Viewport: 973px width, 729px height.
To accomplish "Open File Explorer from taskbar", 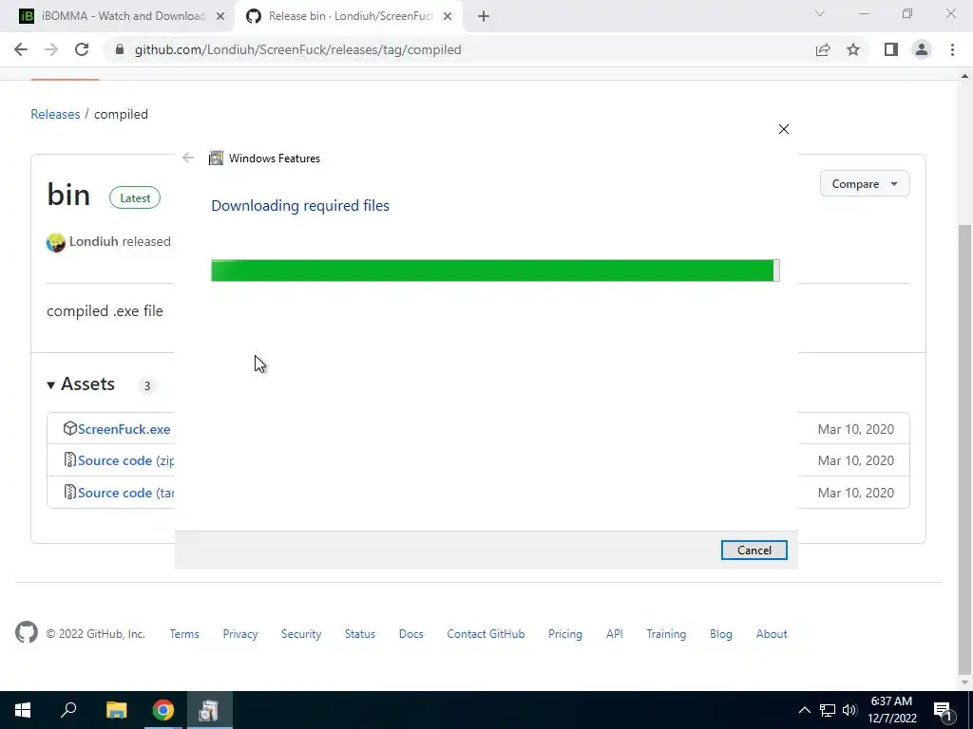I will (x=116, y=710).
